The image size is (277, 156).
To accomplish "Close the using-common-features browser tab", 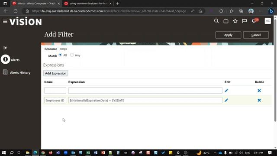I will [x=110, y=3].
